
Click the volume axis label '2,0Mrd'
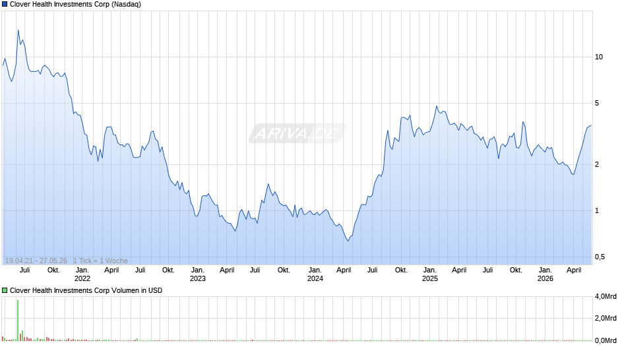(605, 318)
